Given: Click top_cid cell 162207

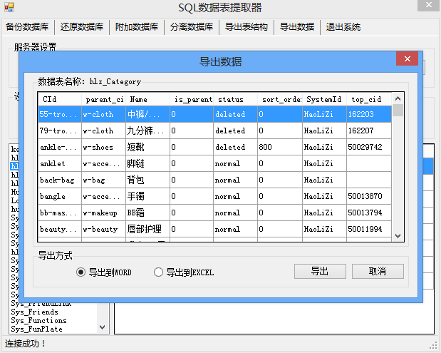Looking at the screenshot, I should tap(369, 131).
